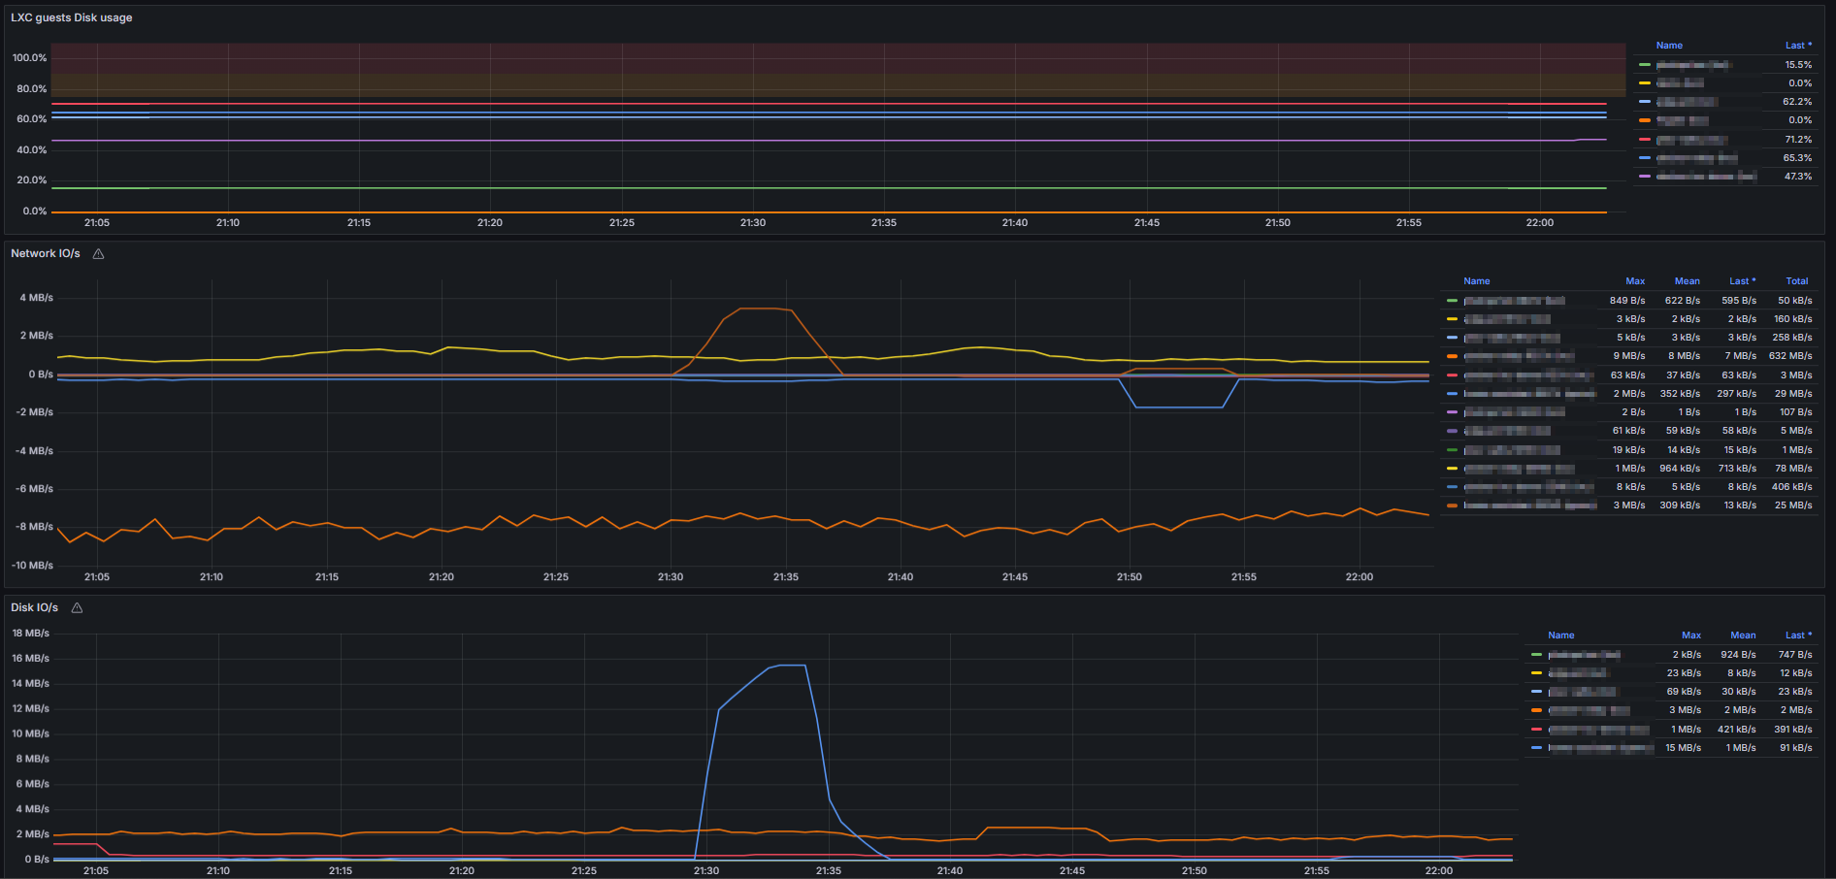1836x879 pixels.
Task: Click green color swatch of the 15.5% disk usage series
Action: tap(1645, 65)
